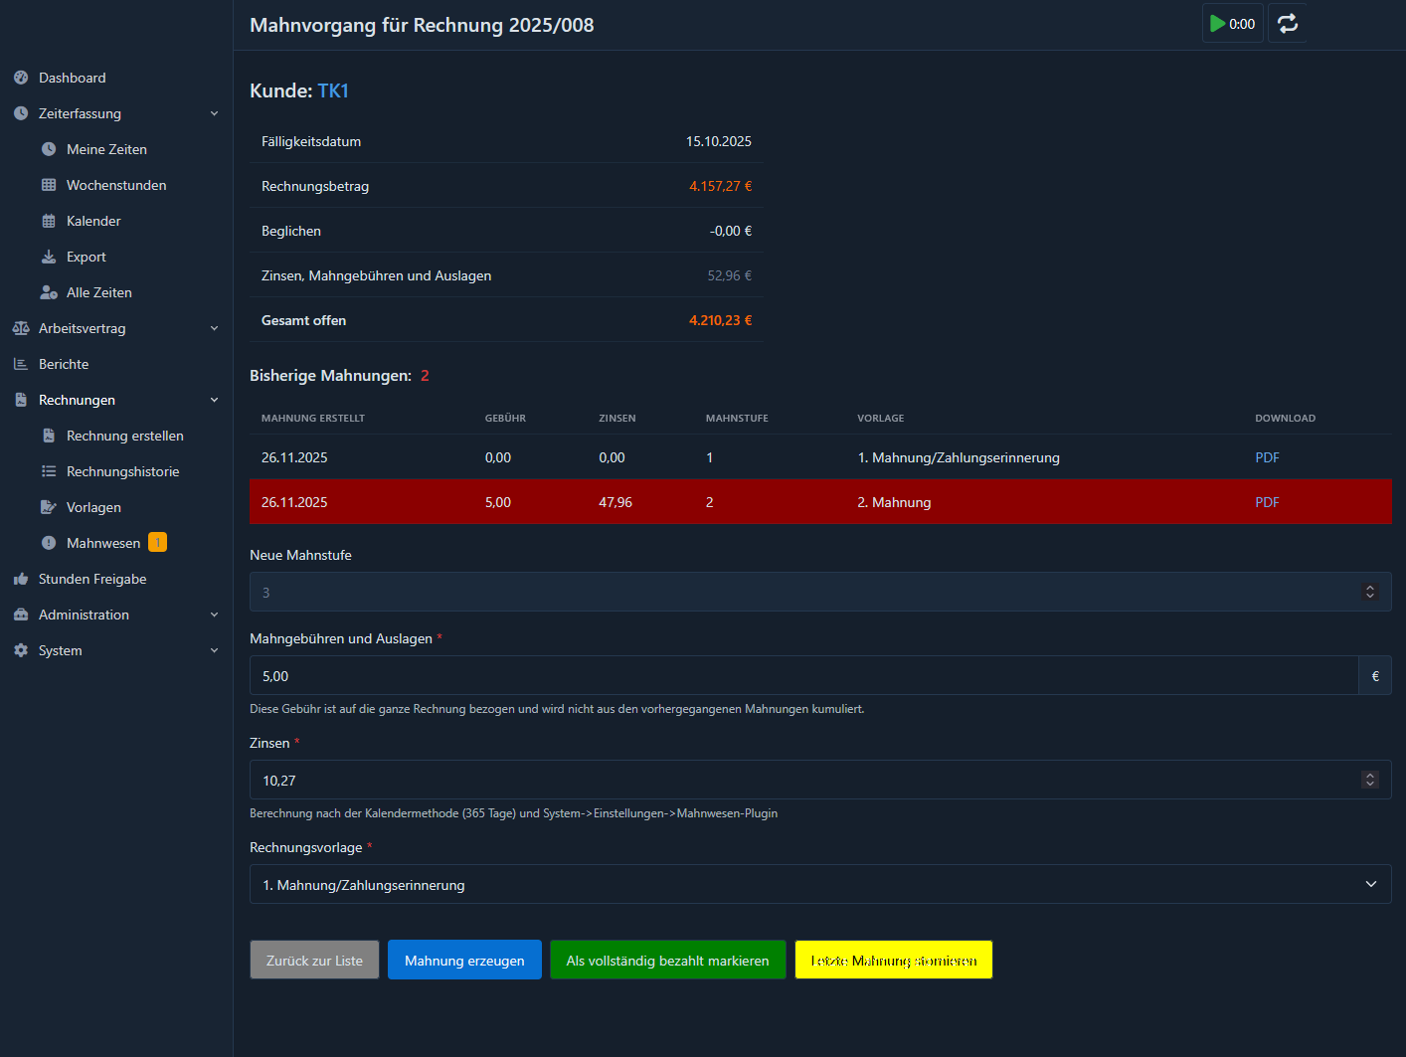Collapse the Rechnungen submenu
The width and height of the screenshot is (1406, 1057).
coord(213,399)
